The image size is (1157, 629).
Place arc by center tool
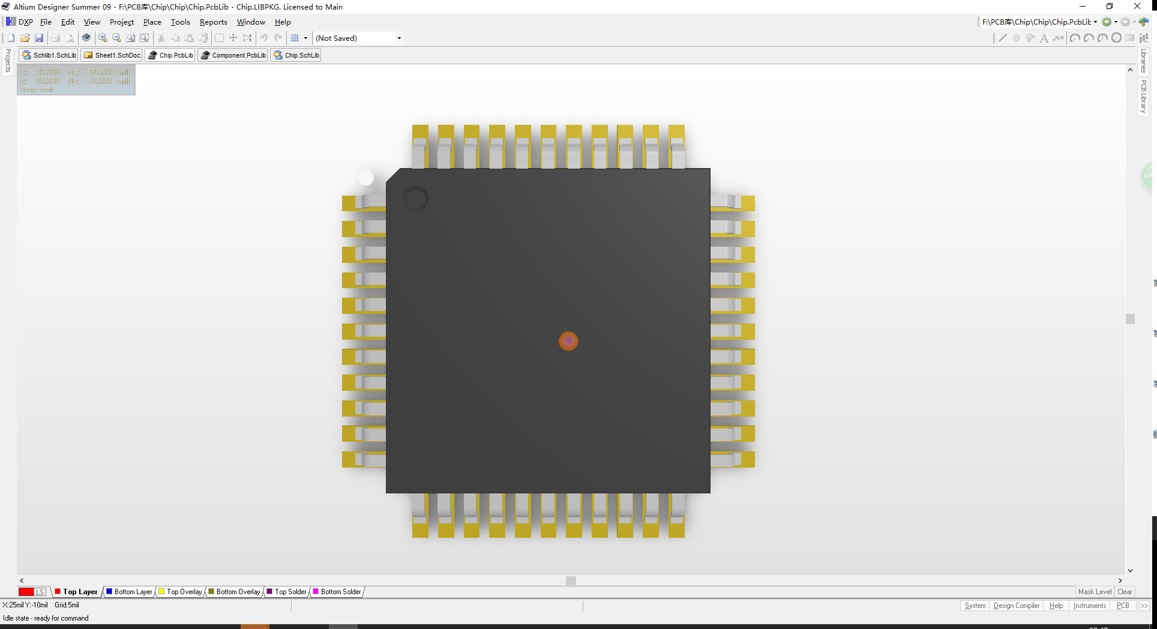(x=1075, y=38)
